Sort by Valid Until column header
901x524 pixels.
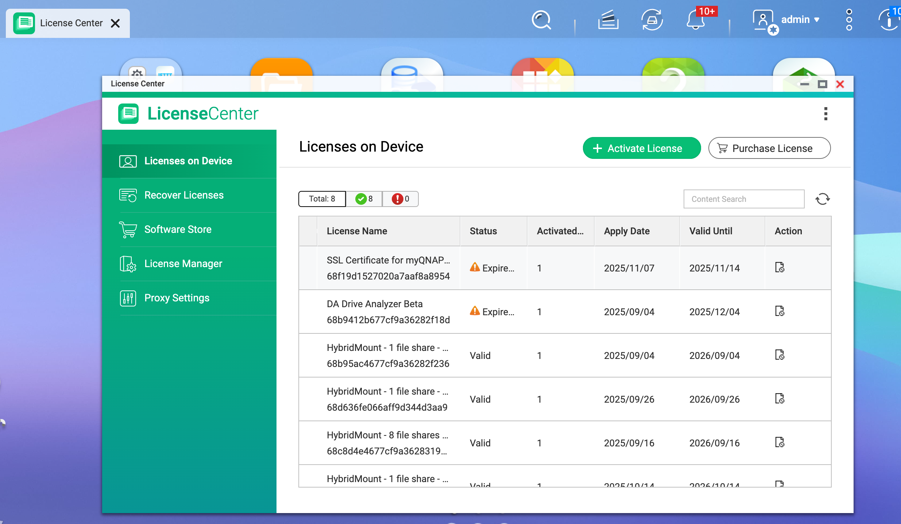[711, 231]
